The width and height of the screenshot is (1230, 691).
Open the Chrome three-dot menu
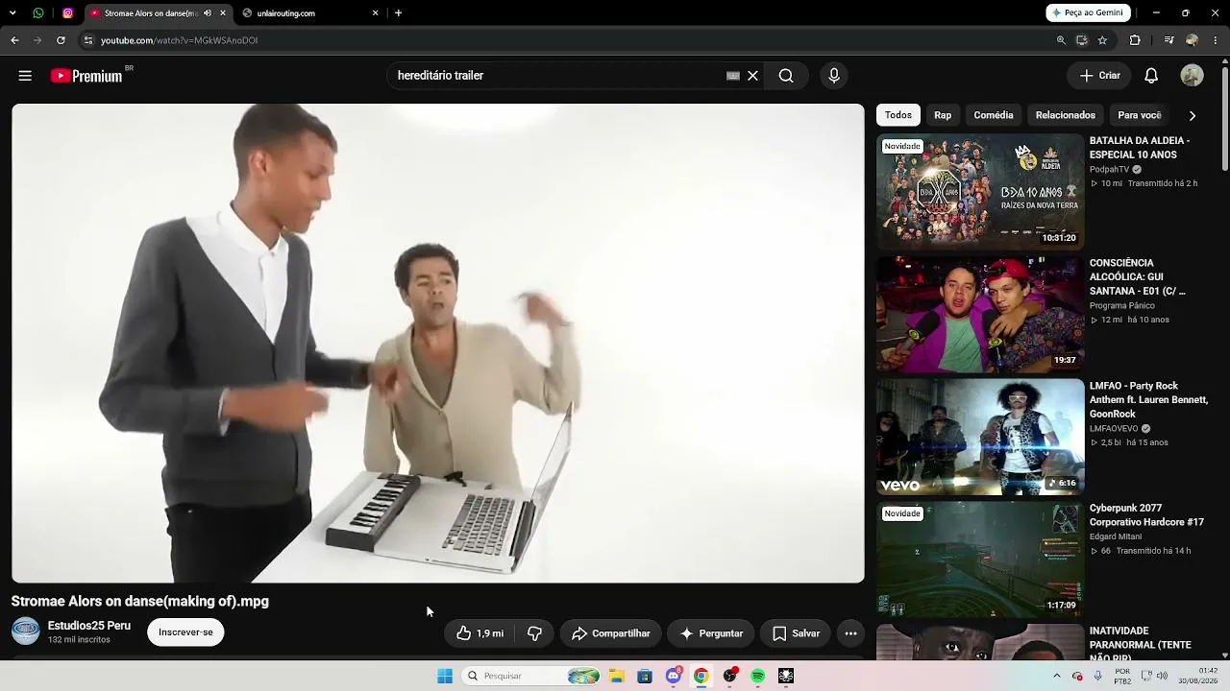(1216, 40)
